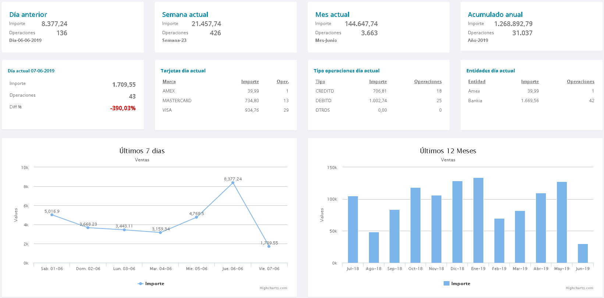
Task: Click the 21.457,74 weekly amount
Action: click(x=206, y=24)
